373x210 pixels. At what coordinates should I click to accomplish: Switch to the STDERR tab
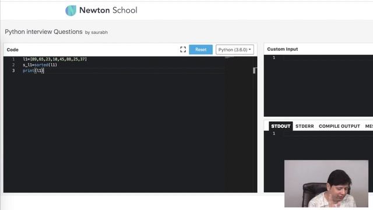pyautogui.click(x=304, y=126)
